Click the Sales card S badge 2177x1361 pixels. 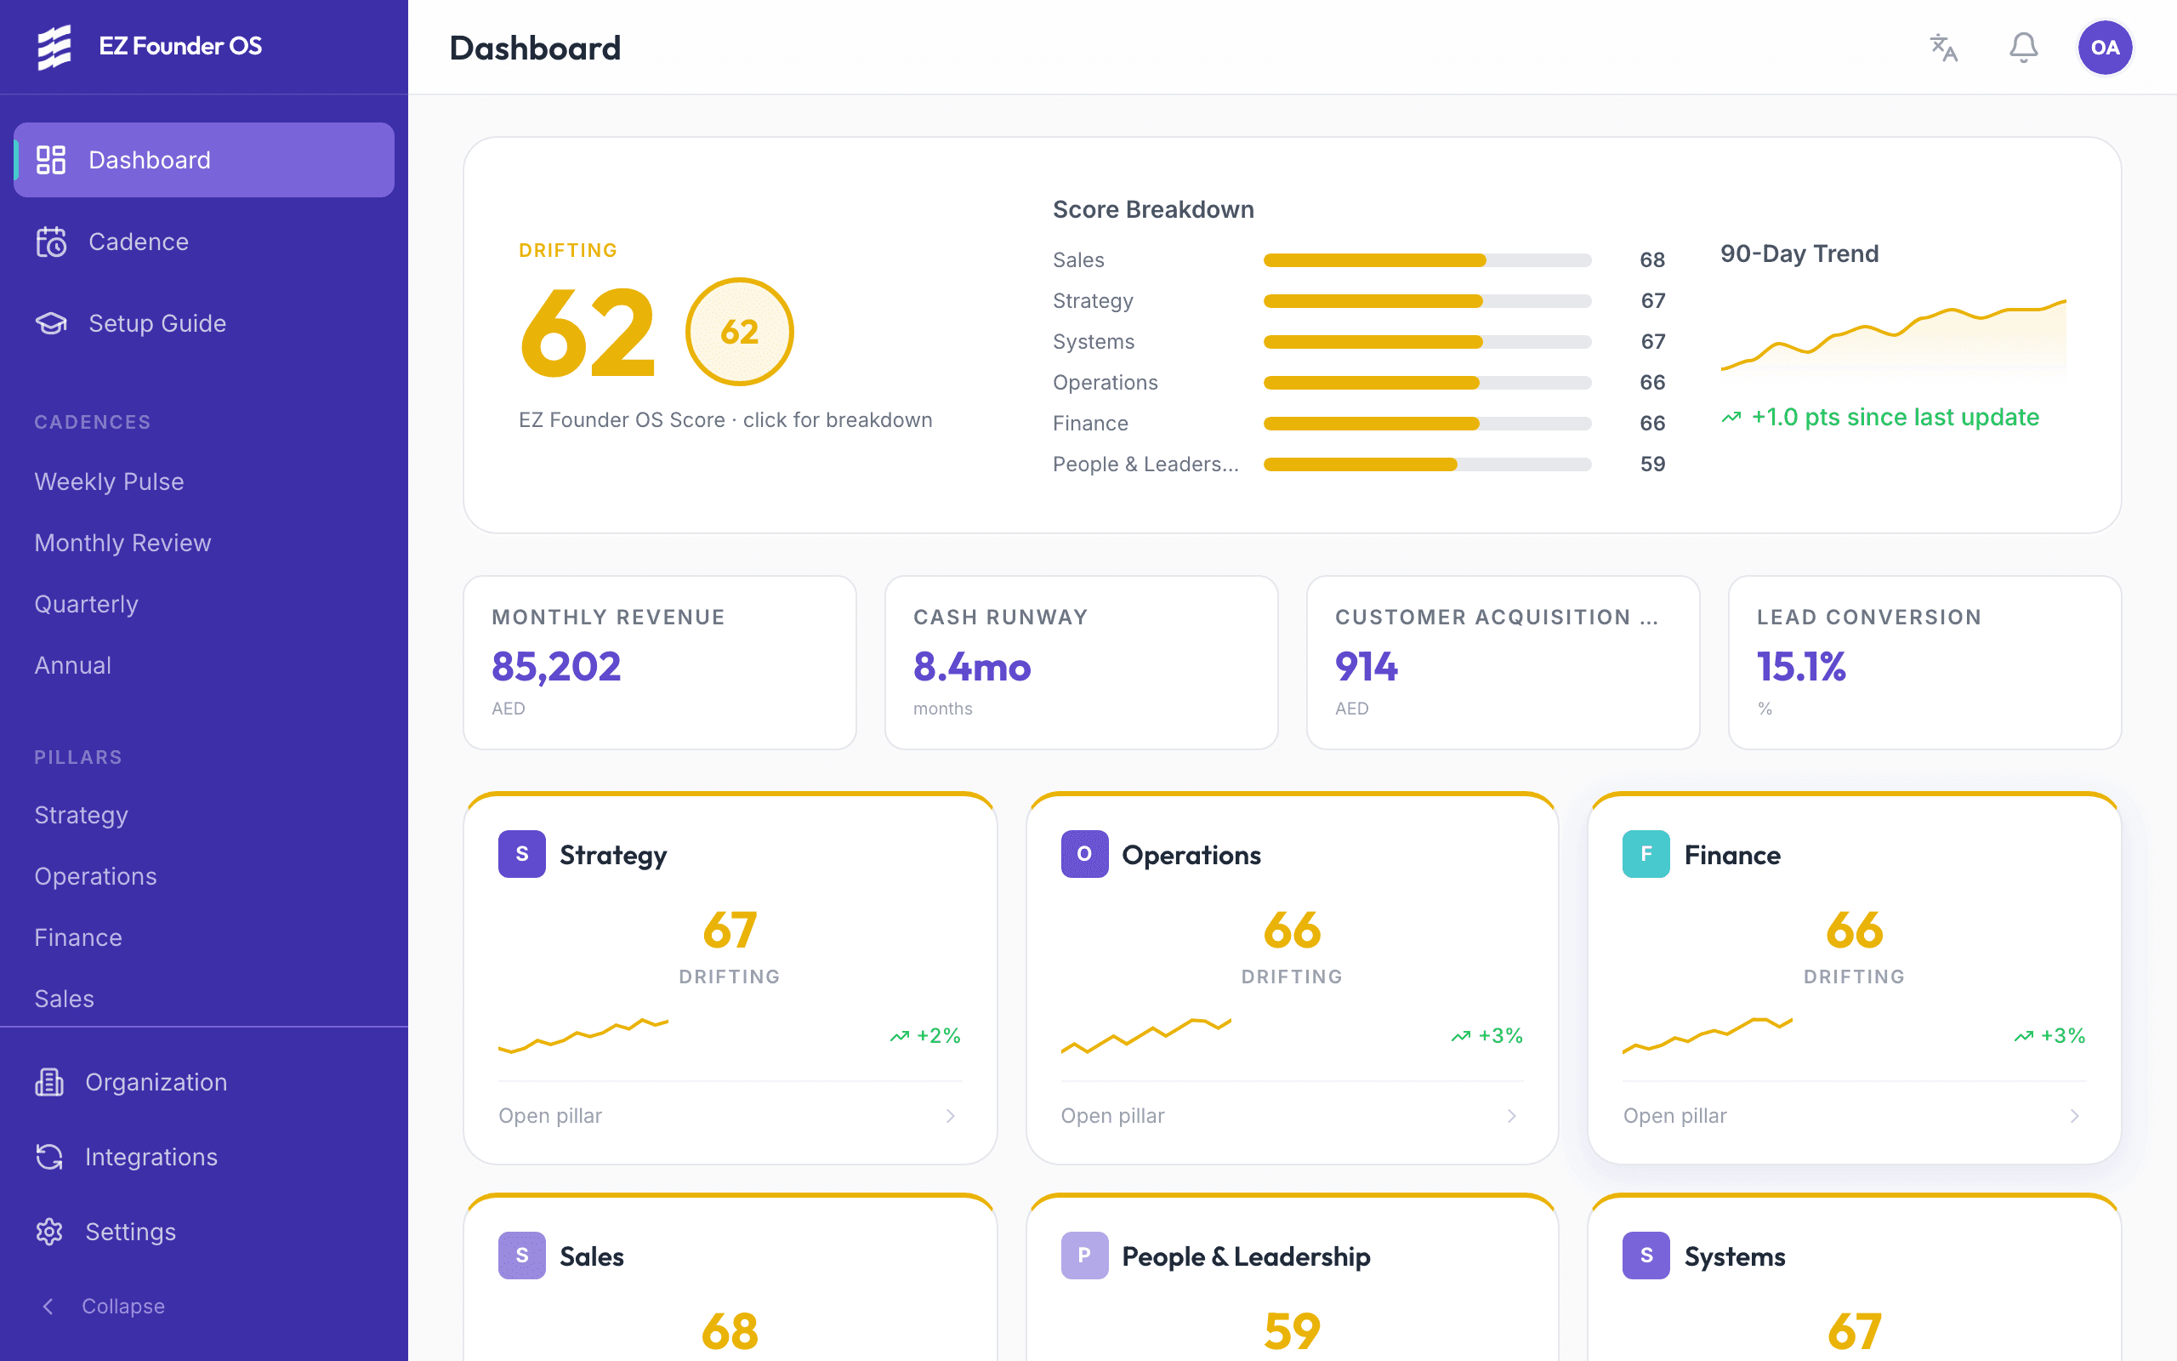522,1256
